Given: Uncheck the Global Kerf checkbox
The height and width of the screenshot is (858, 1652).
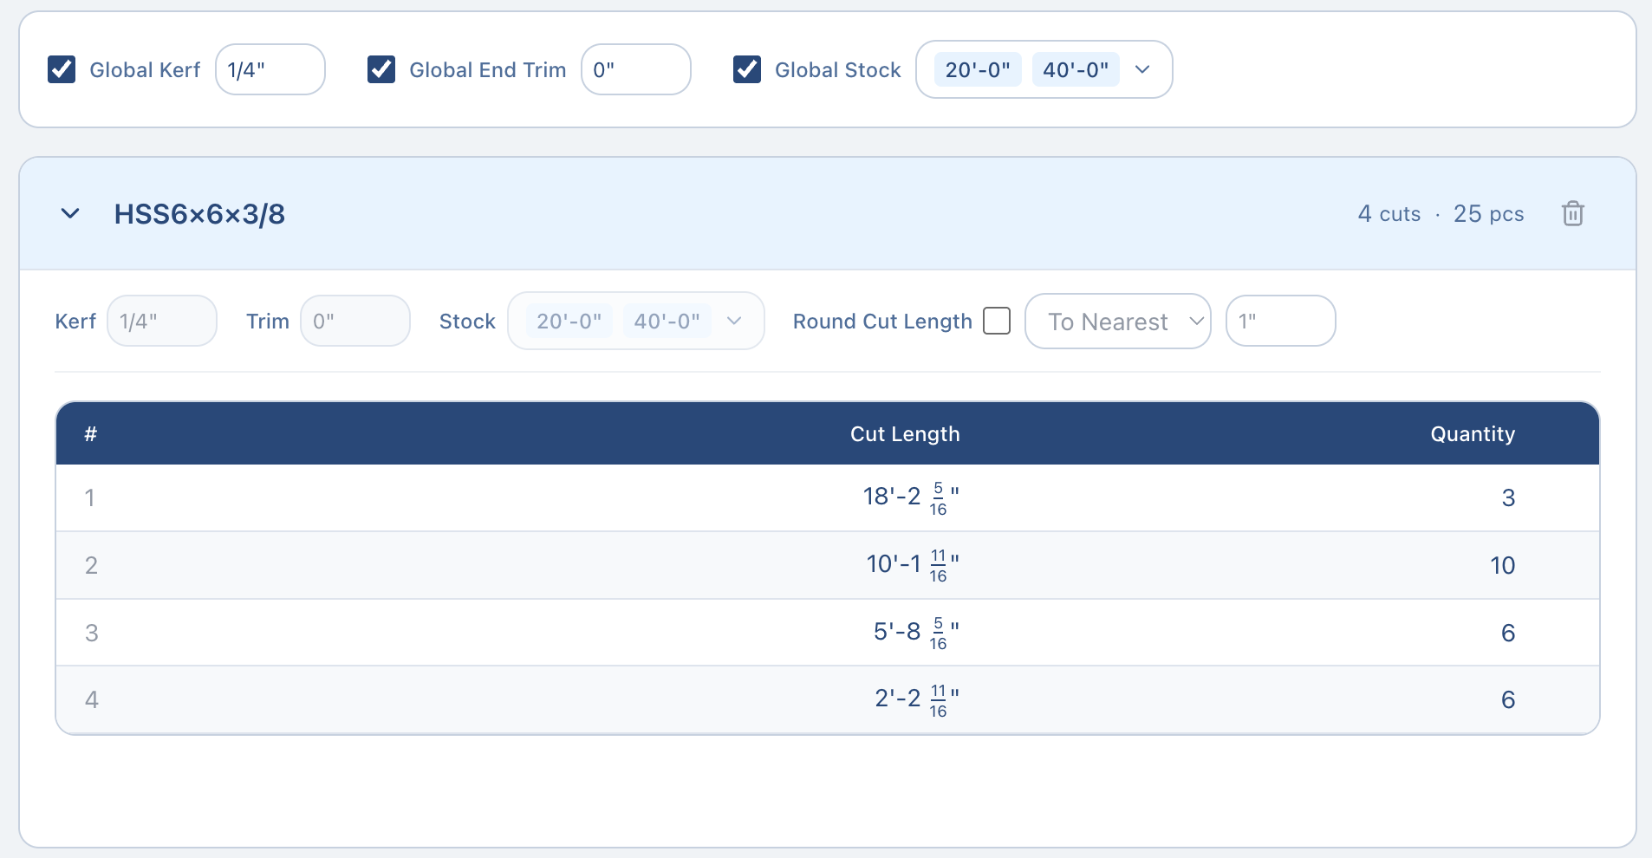Looking at the screenshot, I should click(x=62, y=69).
